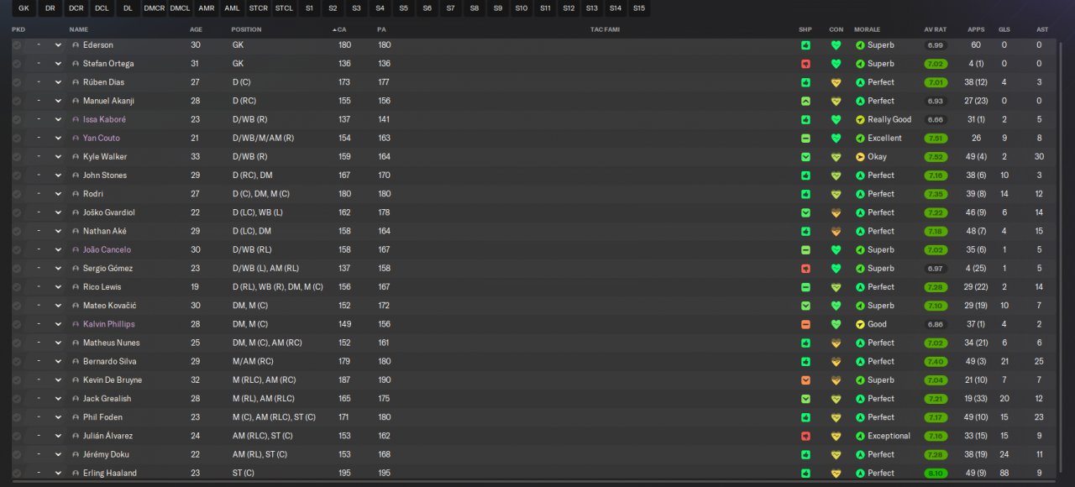Tick the picked circle for Rodri
The image size is (1075, 487).
click(x=17, y=194)
